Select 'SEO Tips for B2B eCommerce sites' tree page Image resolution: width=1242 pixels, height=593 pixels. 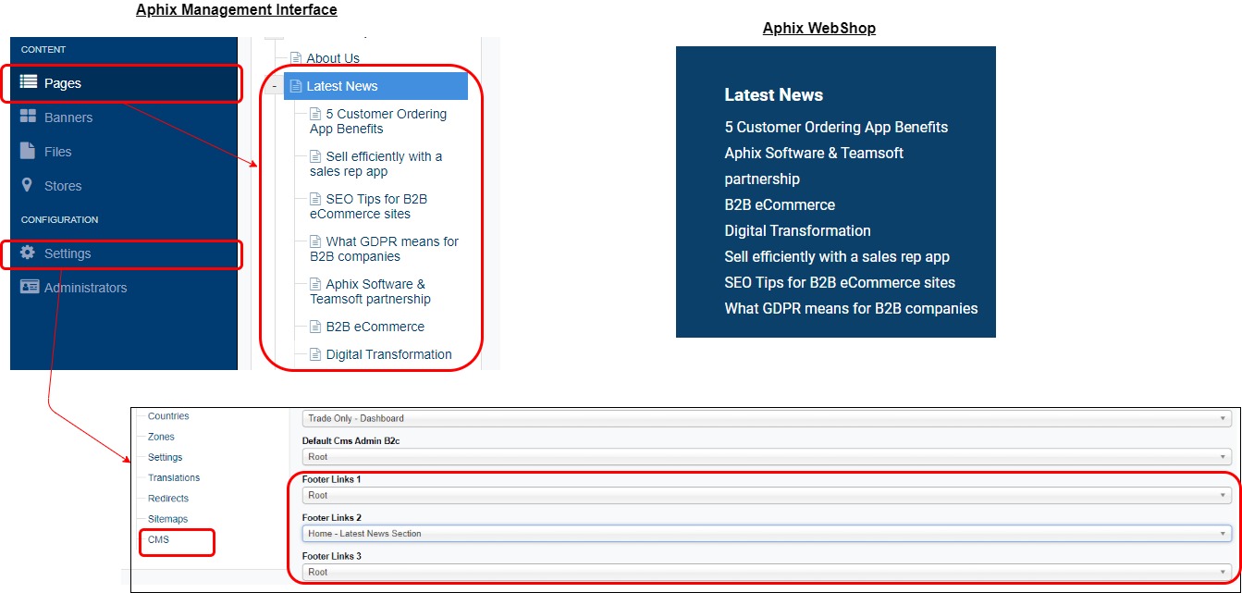point(376,206)
